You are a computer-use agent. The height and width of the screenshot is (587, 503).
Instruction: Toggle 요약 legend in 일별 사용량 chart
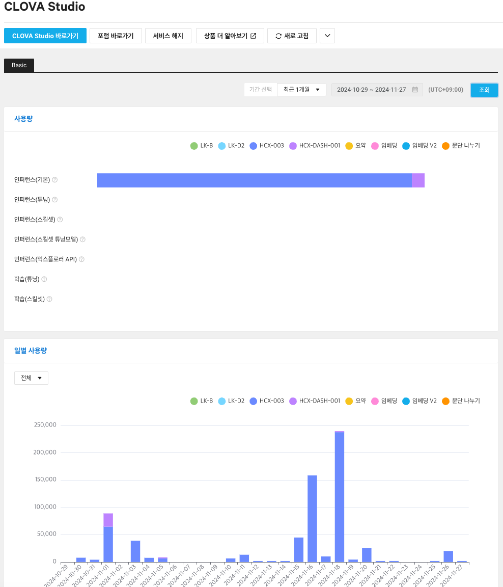pyautogui.click(x=356, y=401)
